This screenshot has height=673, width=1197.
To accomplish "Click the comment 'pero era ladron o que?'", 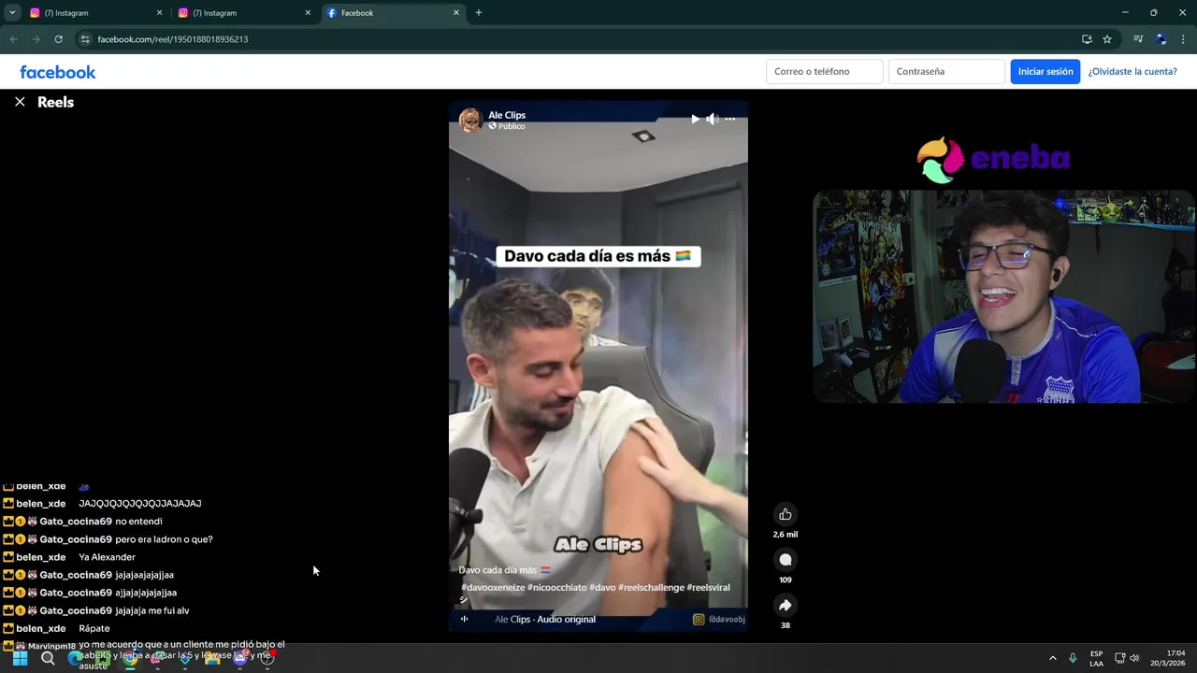I will 164,539.
